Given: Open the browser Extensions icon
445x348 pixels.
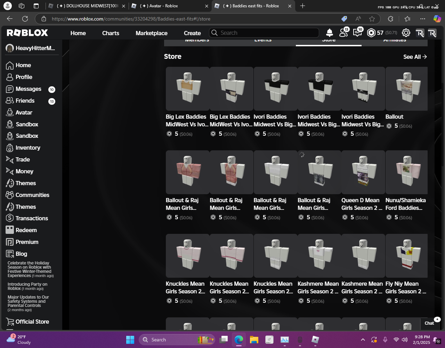Looking at the screenshot, I should [x=390, y=19].
